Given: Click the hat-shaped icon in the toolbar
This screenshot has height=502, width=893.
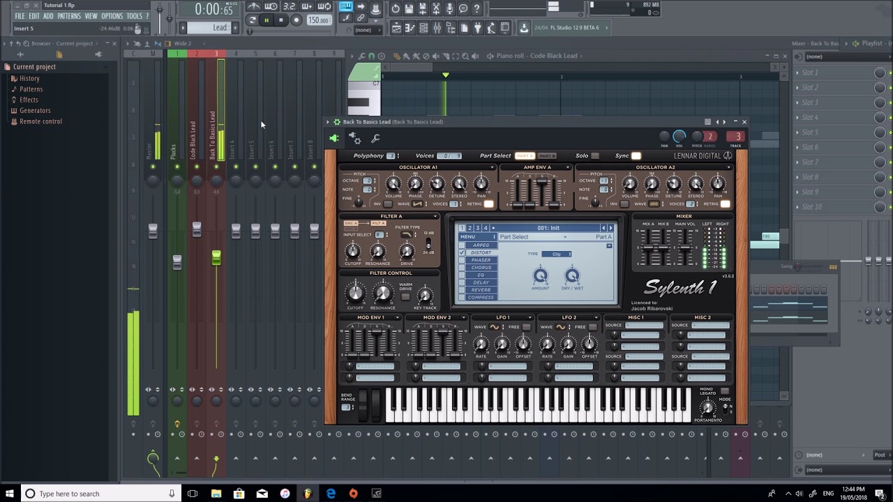Looking at the screenshot, I should (375, 8).
